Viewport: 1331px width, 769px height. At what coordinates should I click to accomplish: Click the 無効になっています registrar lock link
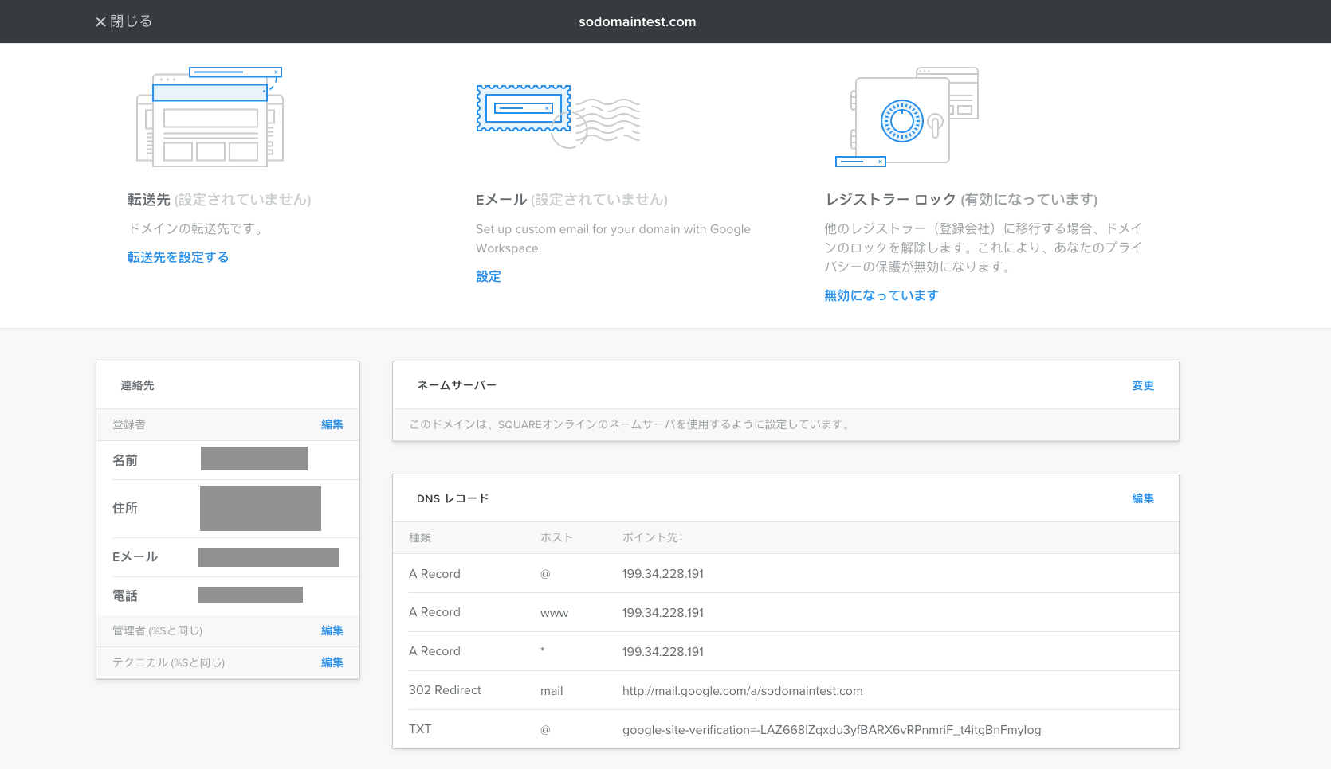pyautogui.click(x=881, y=295)
